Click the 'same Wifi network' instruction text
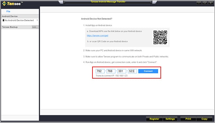Viewport: 215px width, 123px height. (113, 50)
